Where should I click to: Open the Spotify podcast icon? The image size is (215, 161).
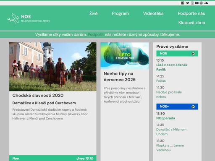coord(201,3)
